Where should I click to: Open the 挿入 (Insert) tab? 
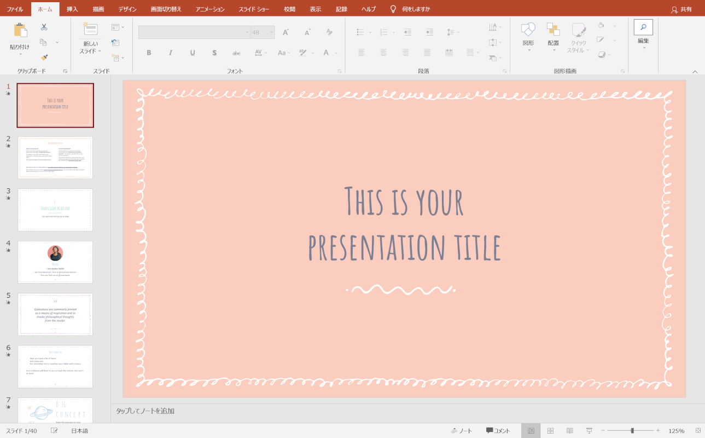[x=72, y=9]
